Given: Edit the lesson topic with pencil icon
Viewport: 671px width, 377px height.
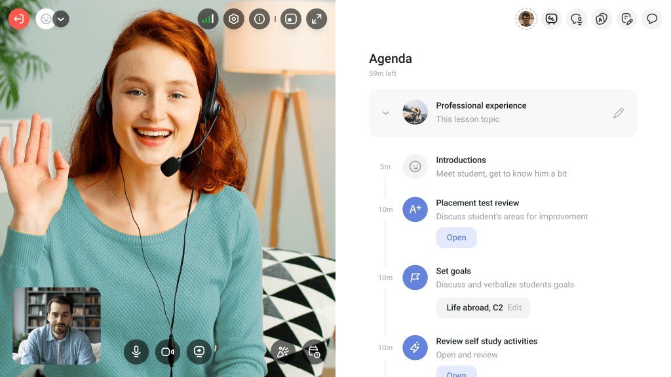Looking at the screenshot, I should coord(619,113).
